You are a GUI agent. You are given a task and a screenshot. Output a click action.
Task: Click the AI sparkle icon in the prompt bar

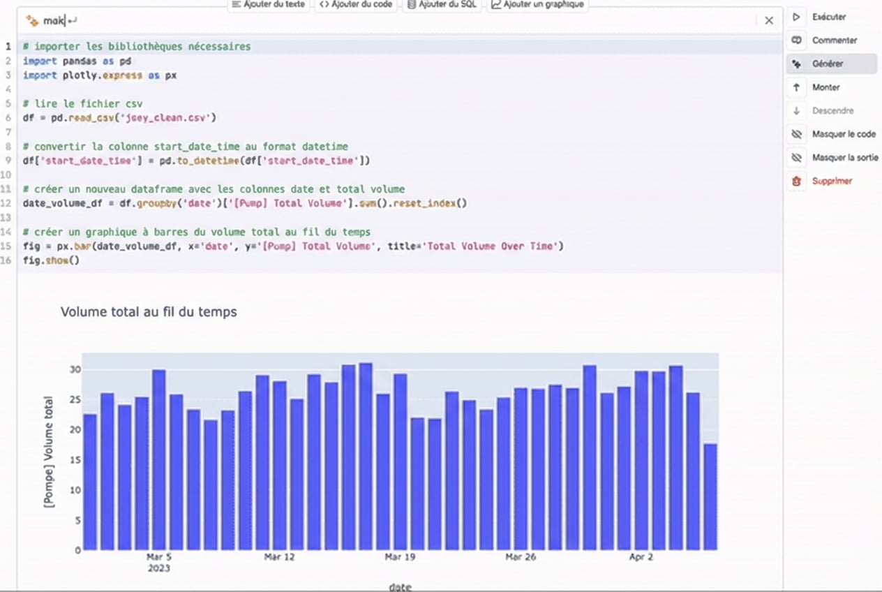31,21
